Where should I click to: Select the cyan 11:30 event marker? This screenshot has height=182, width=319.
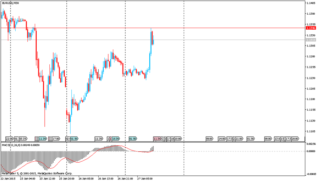click(x=43, y=139)
